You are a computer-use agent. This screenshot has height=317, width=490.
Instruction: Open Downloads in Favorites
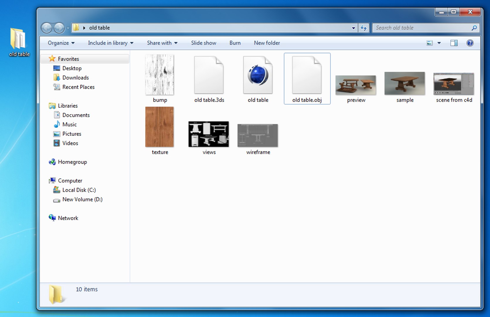tap(75, 77)
